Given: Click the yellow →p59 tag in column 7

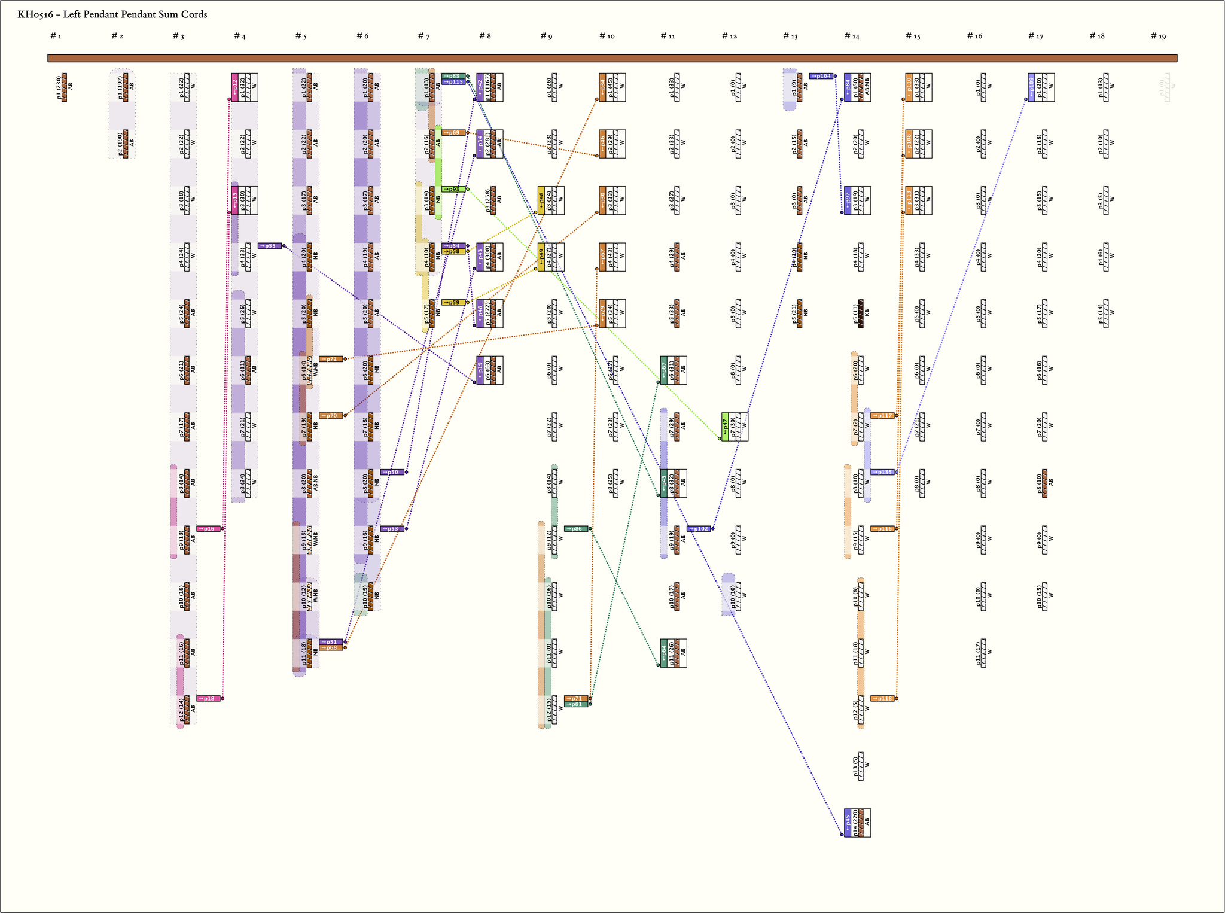Looking at the screenshot, I should pyautogui.click(x=453, y=303).
